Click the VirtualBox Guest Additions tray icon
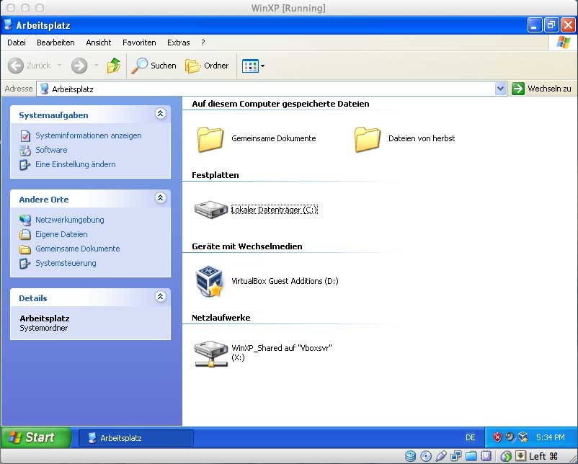This screenshot has width=578, height=464. (x=523, y=437)
